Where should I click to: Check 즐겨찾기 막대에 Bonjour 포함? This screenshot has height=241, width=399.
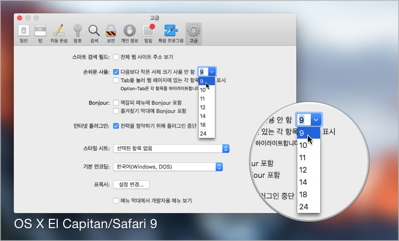tap(116, 111)
